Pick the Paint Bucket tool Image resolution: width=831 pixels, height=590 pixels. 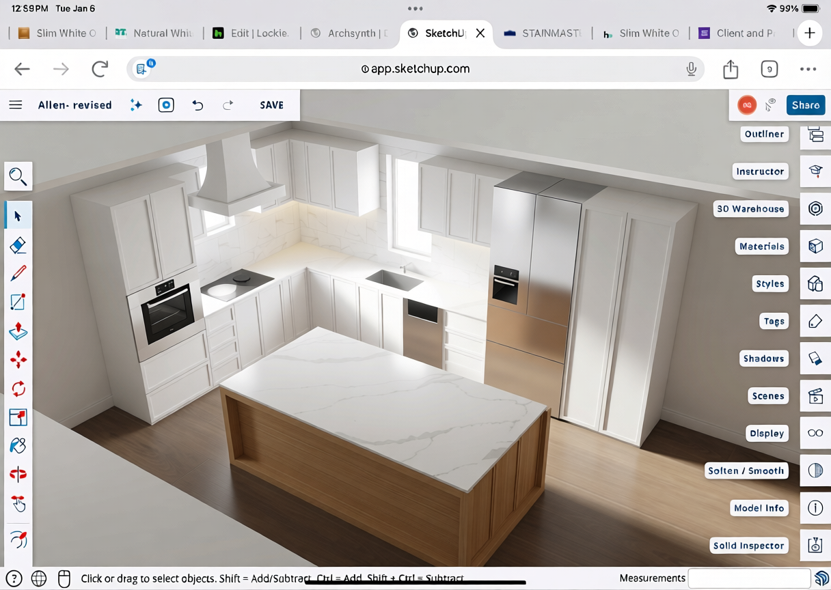coord(18,445)
